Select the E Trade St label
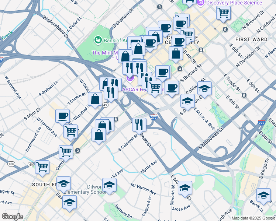The height and width of the screenshot is (221, 276). (x=232, y=83)
